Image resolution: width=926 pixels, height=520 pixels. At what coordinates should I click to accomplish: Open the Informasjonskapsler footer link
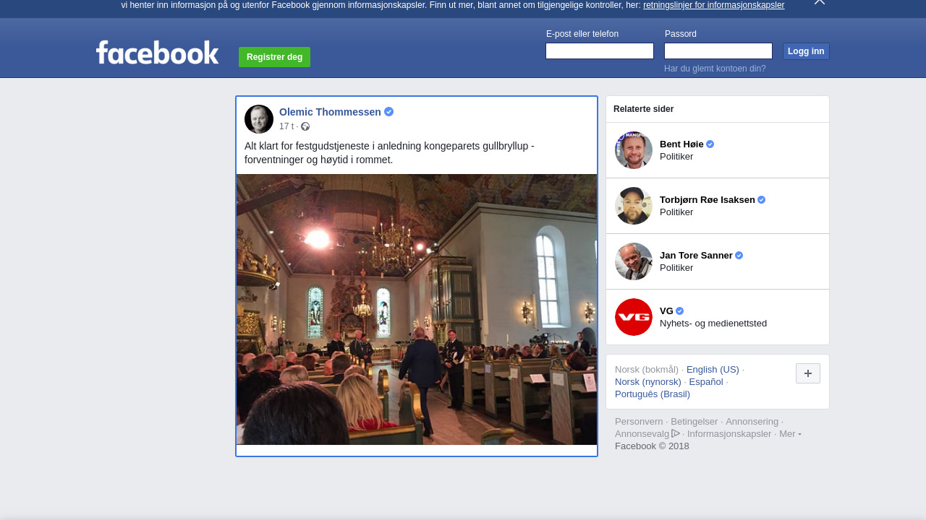pos(729,434)
